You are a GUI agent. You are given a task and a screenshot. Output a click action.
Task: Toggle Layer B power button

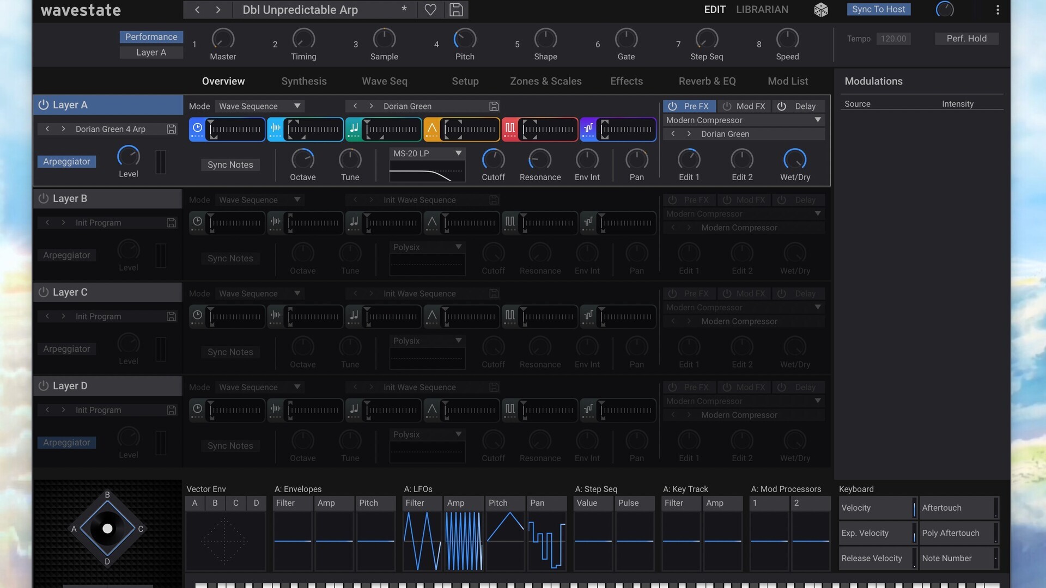pyautogui.click(x=44, y=199)
